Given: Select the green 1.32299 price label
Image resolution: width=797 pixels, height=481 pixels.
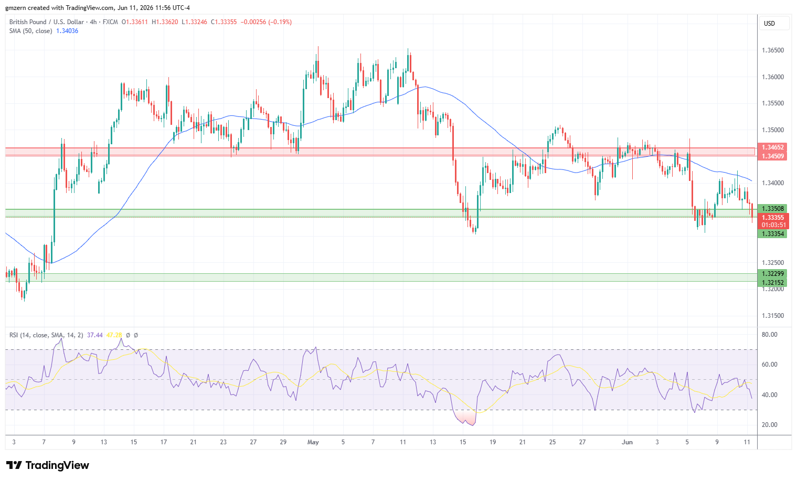Looking at the screenshot, I should (772, 274).
